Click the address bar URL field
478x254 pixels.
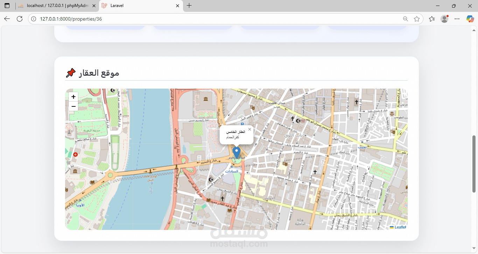point(217,19)
